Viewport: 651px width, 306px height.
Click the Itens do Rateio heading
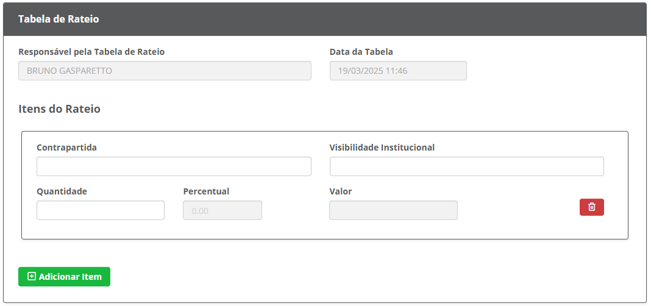pyautogui.click(x=59, y=109)
